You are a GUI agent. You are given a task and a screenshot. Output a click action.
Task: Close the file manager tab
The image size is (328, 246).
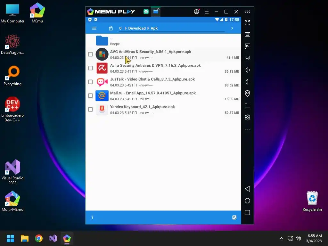pyautogui.click(x=158, y=9)
